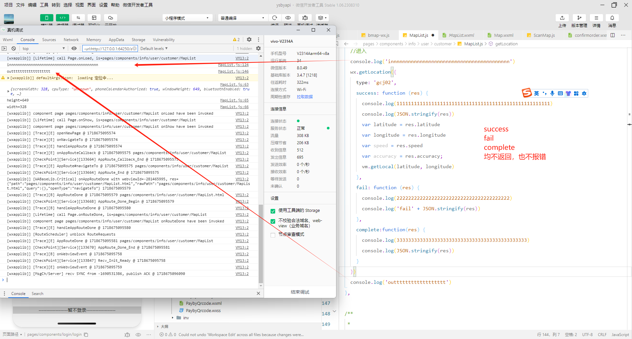Click the 结束调试 button
Screen dimensions: 632x339
(x=300, y=292)
